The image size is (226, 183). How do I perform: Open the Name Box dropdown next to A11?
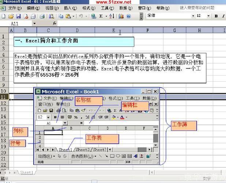34,23
